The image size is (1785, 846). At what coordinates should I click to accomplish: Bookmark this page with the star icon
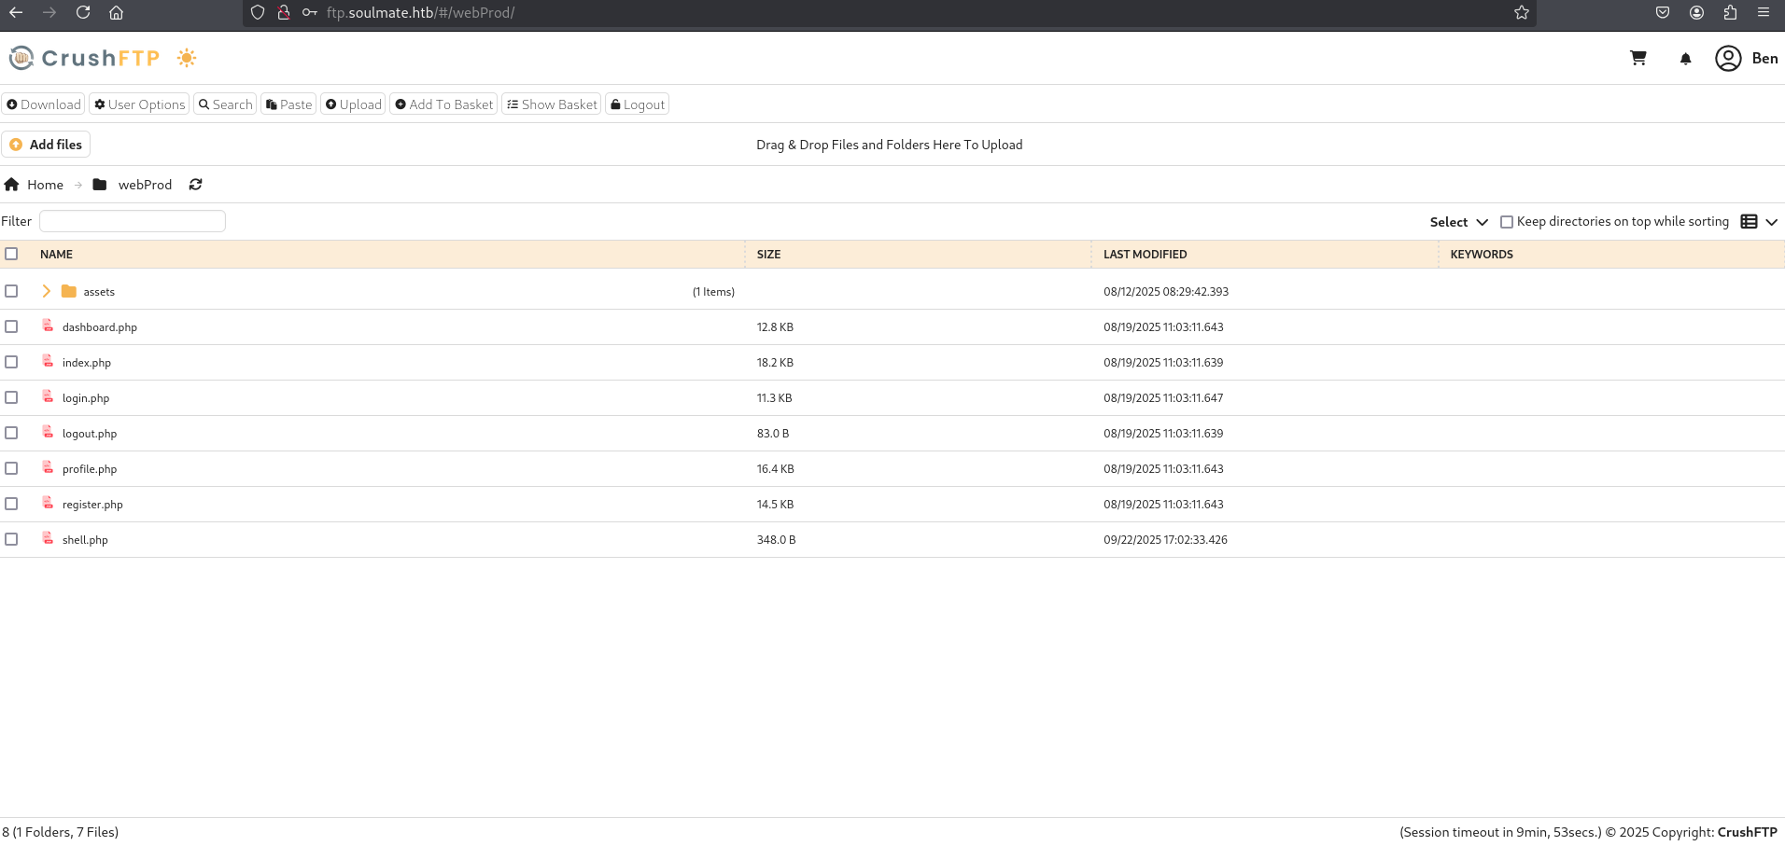pyautogui.click(x=1522, y=12)
